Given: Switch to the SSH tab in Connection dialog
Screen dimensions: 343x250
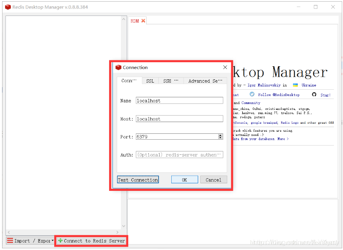Looking at the screenshot, I should (170, 81).
